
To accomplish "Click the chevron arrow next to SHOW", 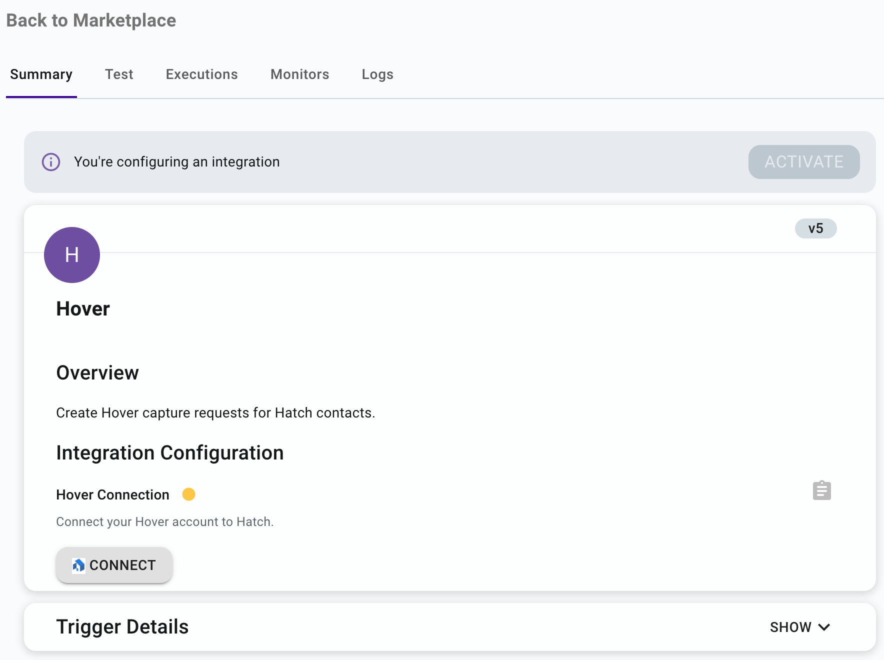I will coord(824,627).
